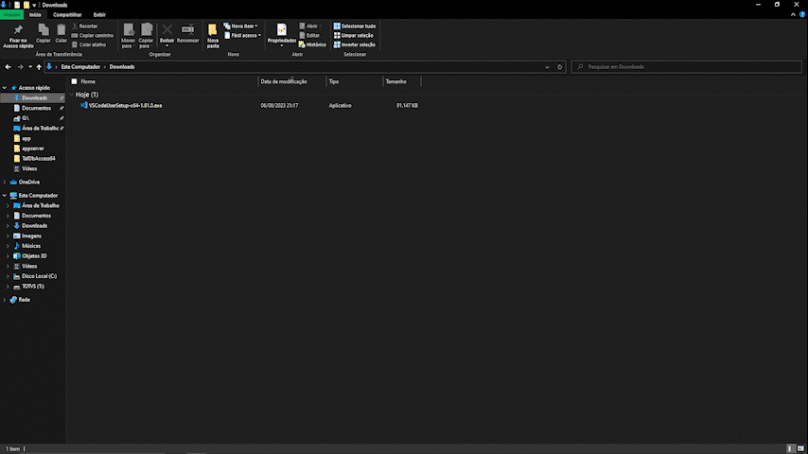808x454 pixels.
Task: Collapse the Hoje (1) group
Action: coord(72,95)
